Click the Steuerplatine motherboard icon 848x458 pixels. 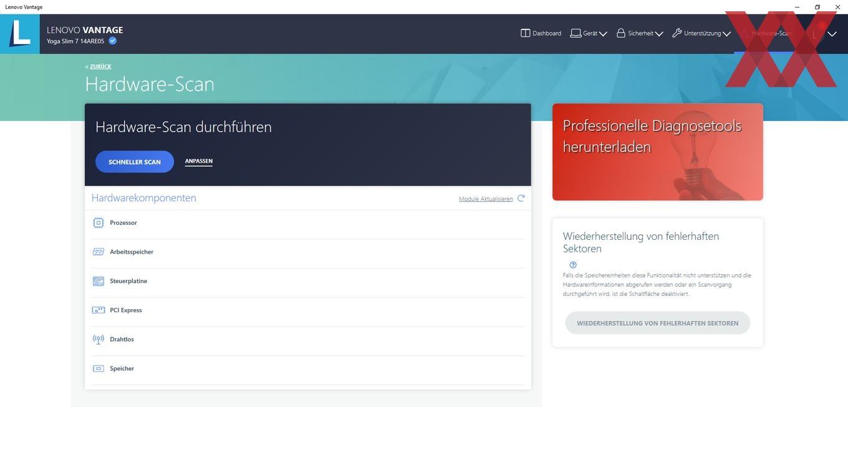pos(99,281)
